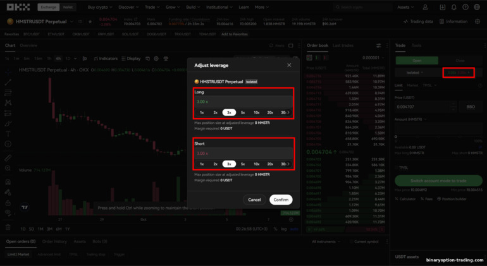Click the Short leverage value input field
Image resolution: width=487 pixels, height=266 pixels.
[244, 154]
